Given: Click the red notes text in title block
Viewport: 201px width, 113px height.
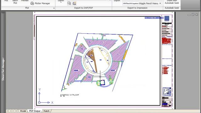Looking at the screenshot, I should (x=166, y=41).
